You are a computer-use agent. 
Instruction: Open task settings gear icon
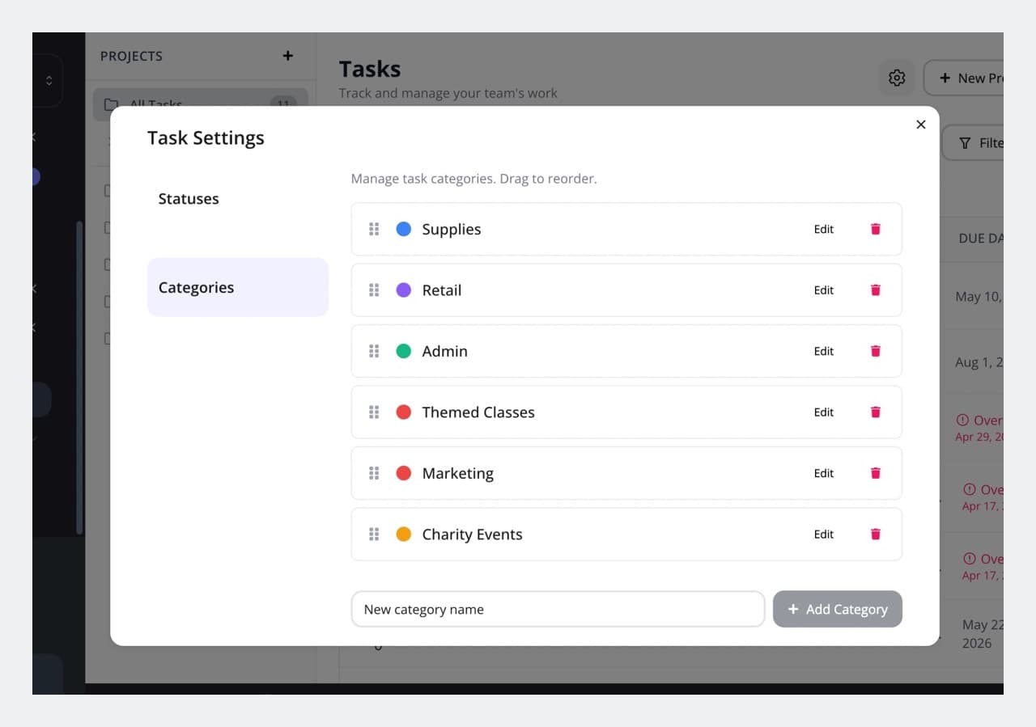897,78
